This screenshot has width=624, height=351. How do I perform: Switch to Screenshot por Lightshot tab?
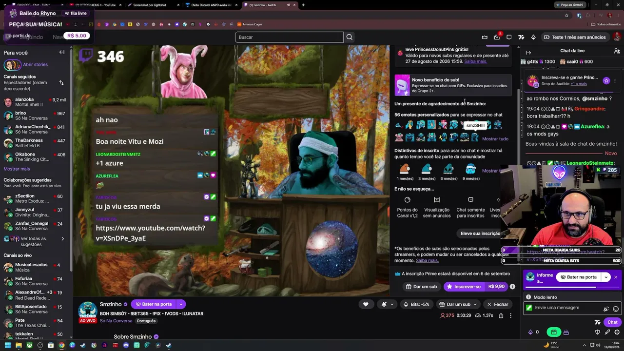point(153,5)
